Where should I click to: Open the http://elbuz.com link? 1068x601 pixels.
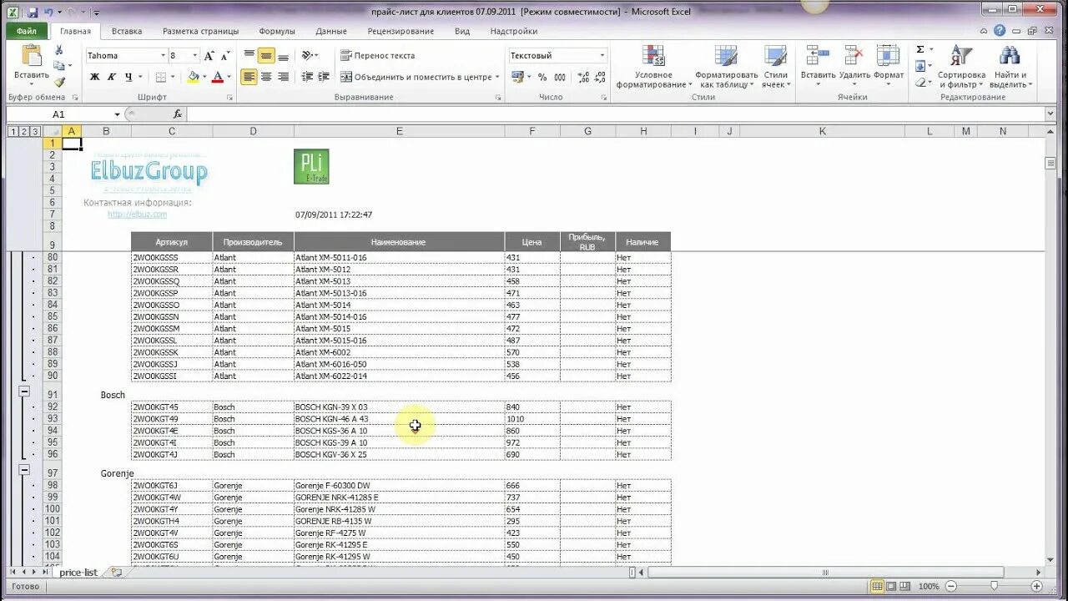[x=137, y=215]
